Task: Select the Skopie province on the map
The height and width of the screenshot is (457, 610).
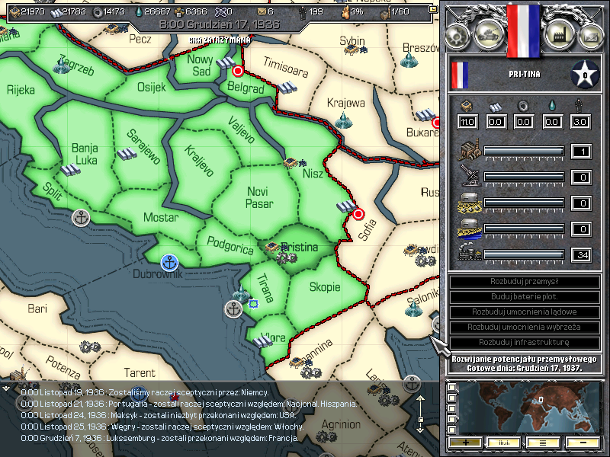Action: click(325, 287)
